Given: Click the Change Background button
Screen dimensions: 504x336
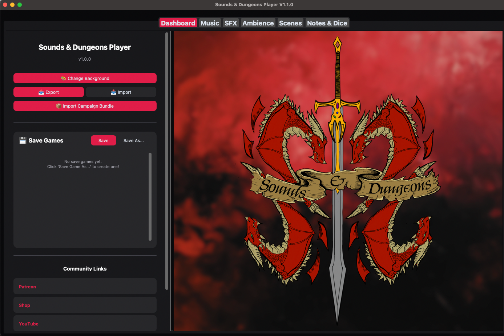Looking at the screenshot, I should click(85, 78).
